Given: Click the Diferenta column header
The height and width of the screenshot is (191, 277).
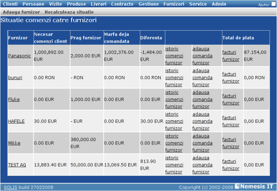Looking at the screenshot, I should point(153,37).
